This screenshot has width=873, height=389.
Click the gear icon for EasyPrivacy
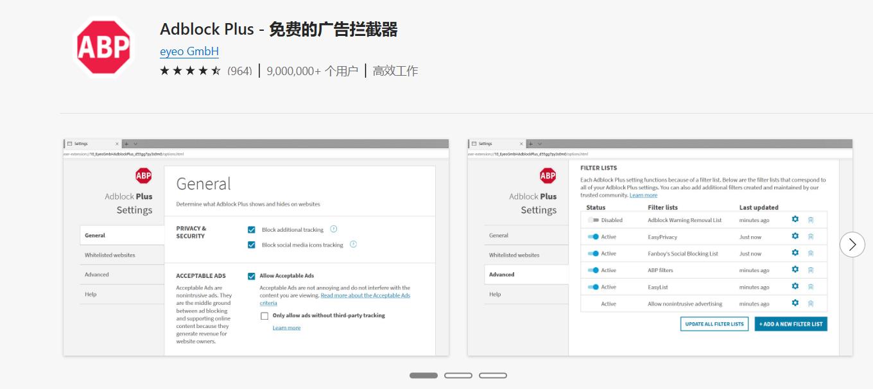(x=795, y=236)
